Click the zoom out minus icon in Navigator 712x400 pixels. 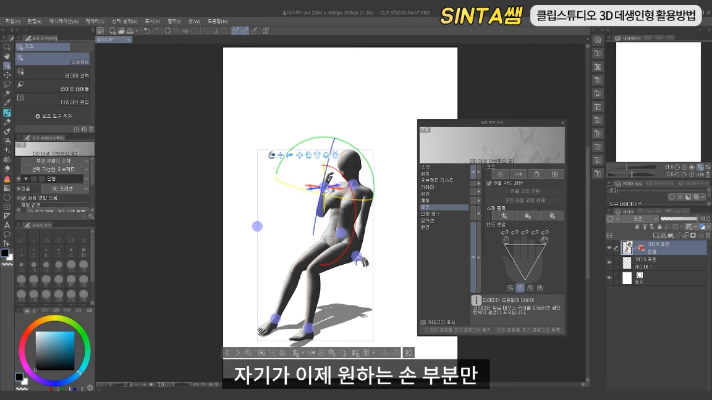point(677,167)
